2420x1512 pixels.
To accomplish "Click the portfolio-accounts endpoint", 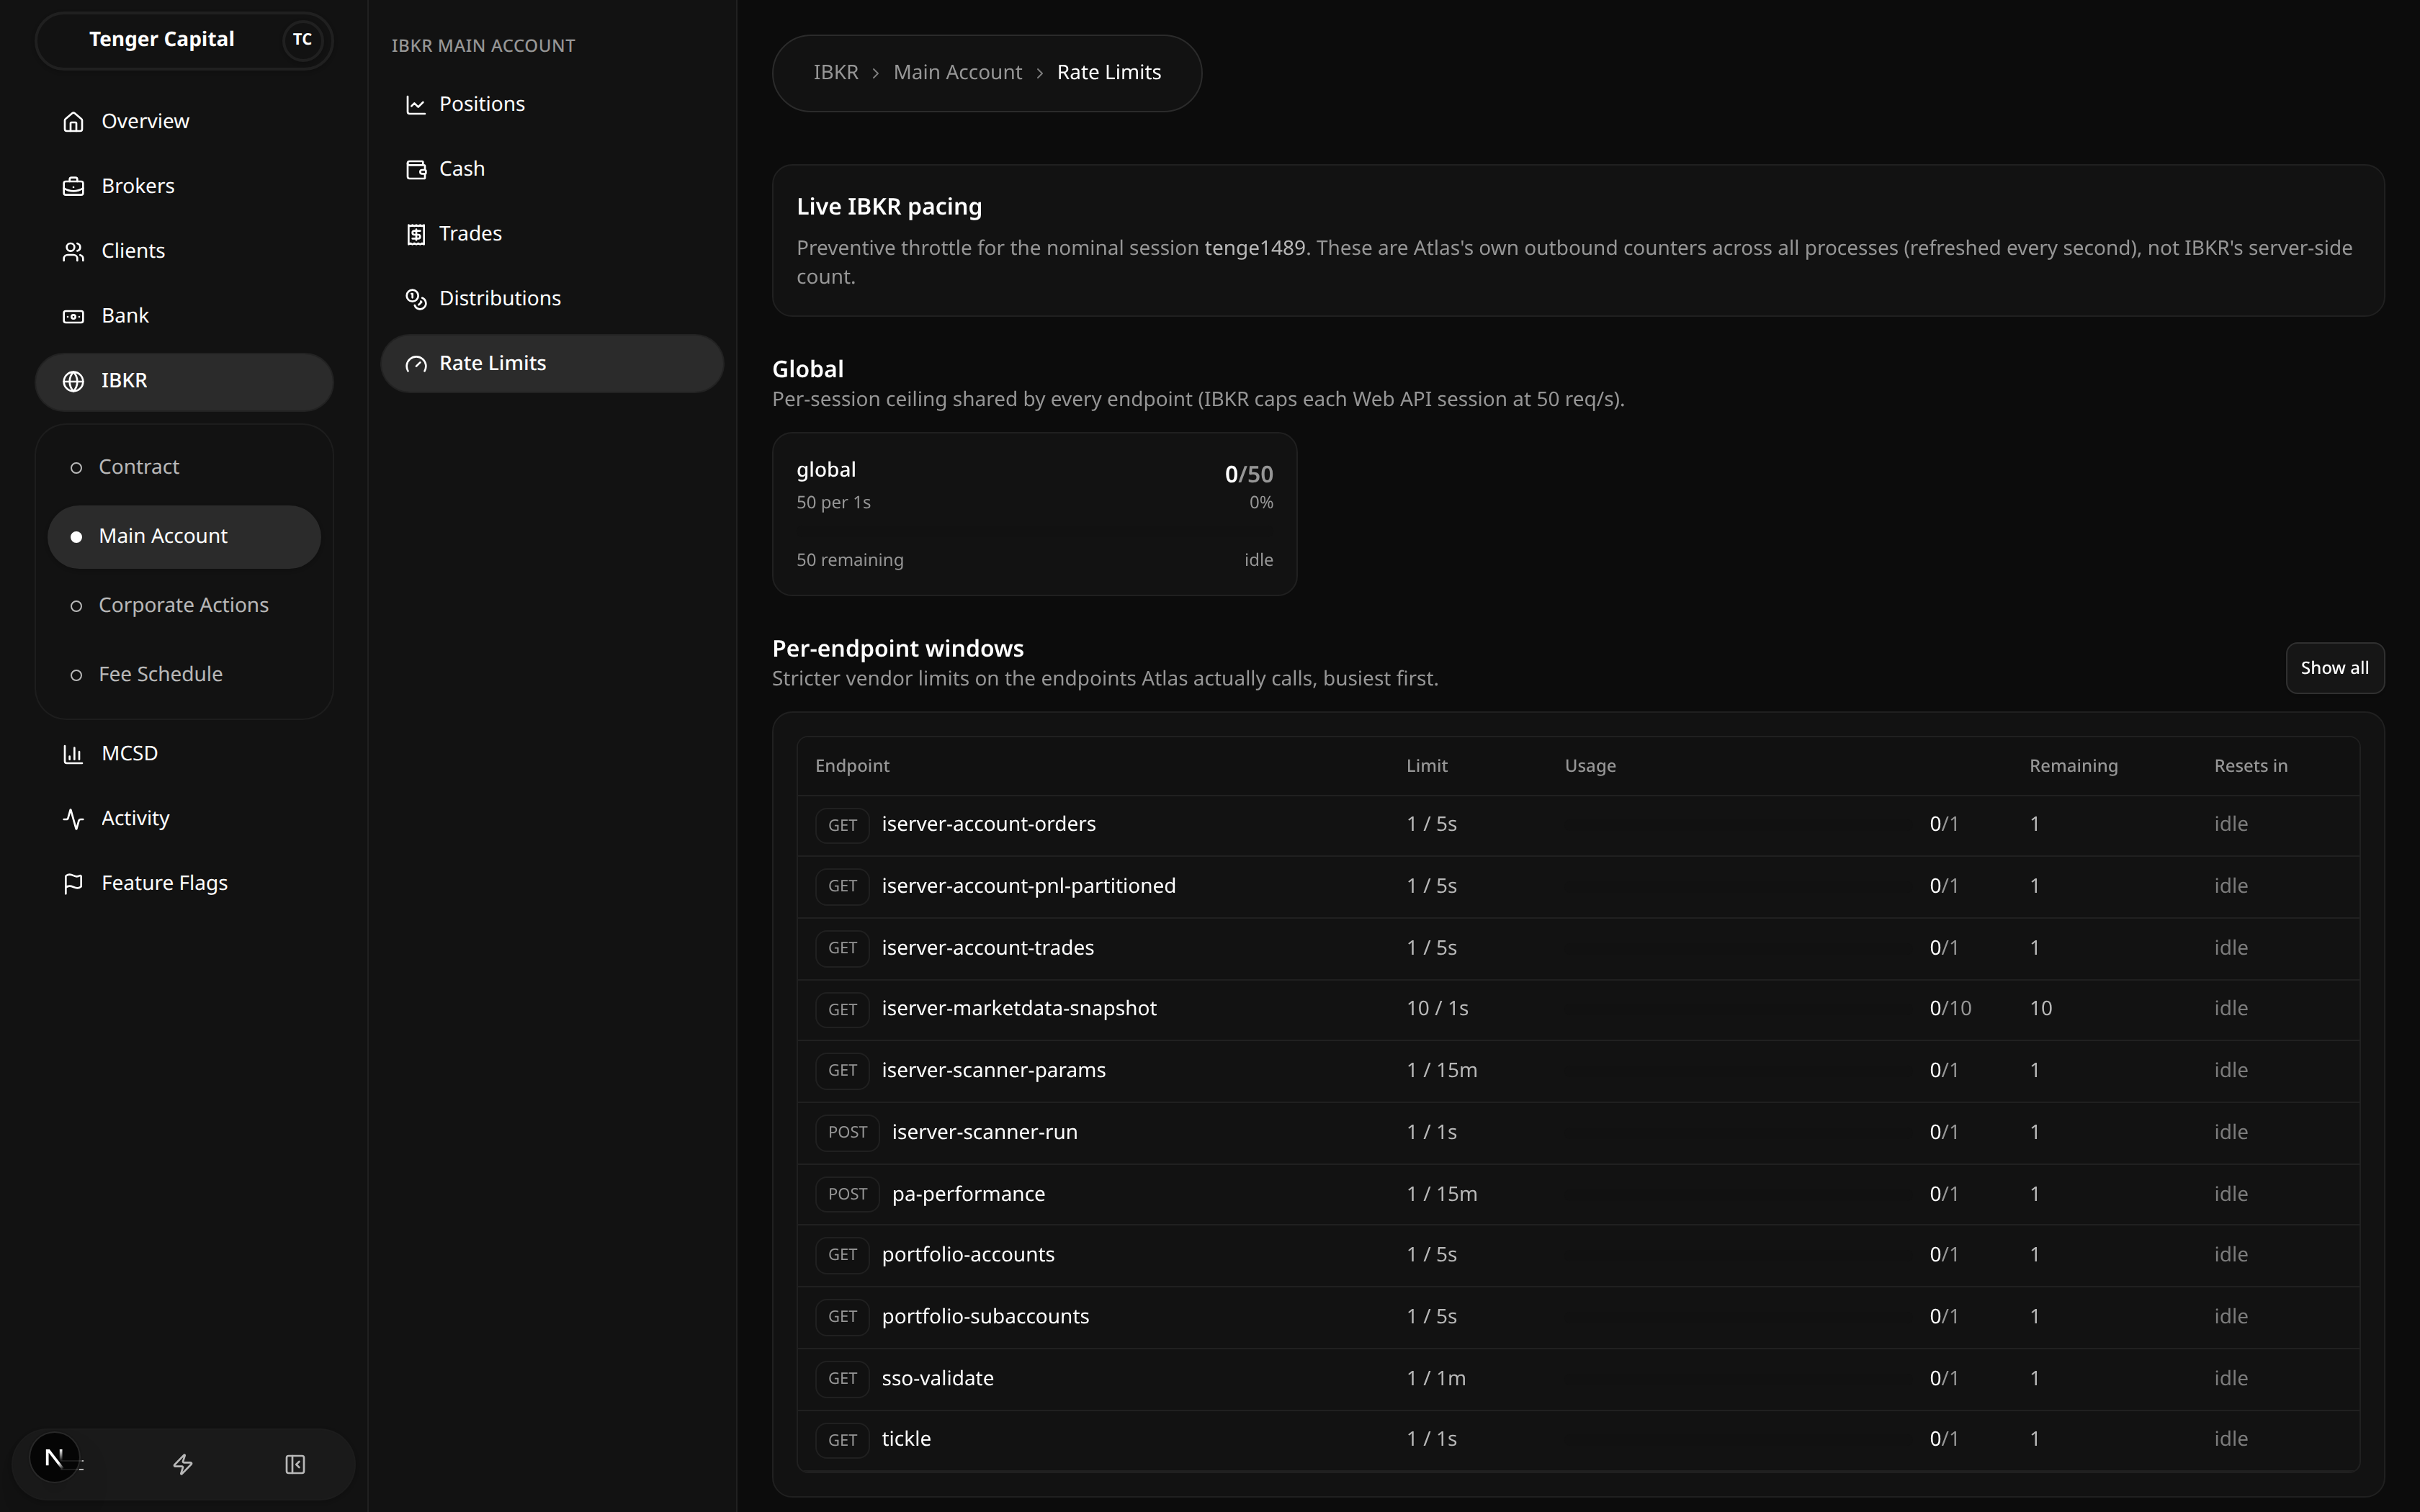I will click(x=967, y=1255).
